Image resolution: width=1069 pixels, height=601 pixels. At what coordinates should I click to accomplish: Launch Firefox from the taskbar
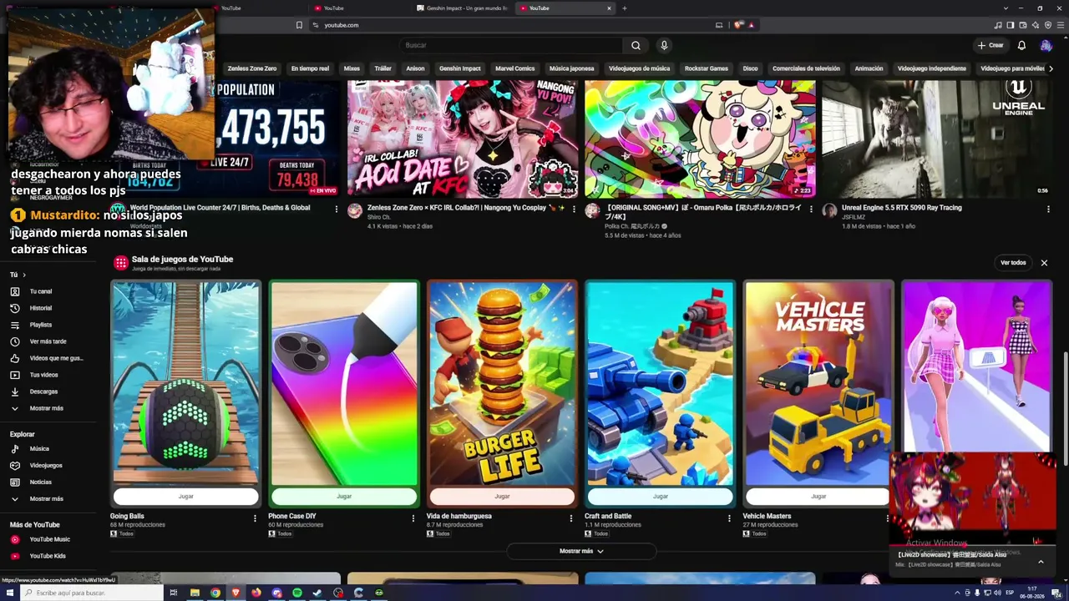[x=256, y=593]
